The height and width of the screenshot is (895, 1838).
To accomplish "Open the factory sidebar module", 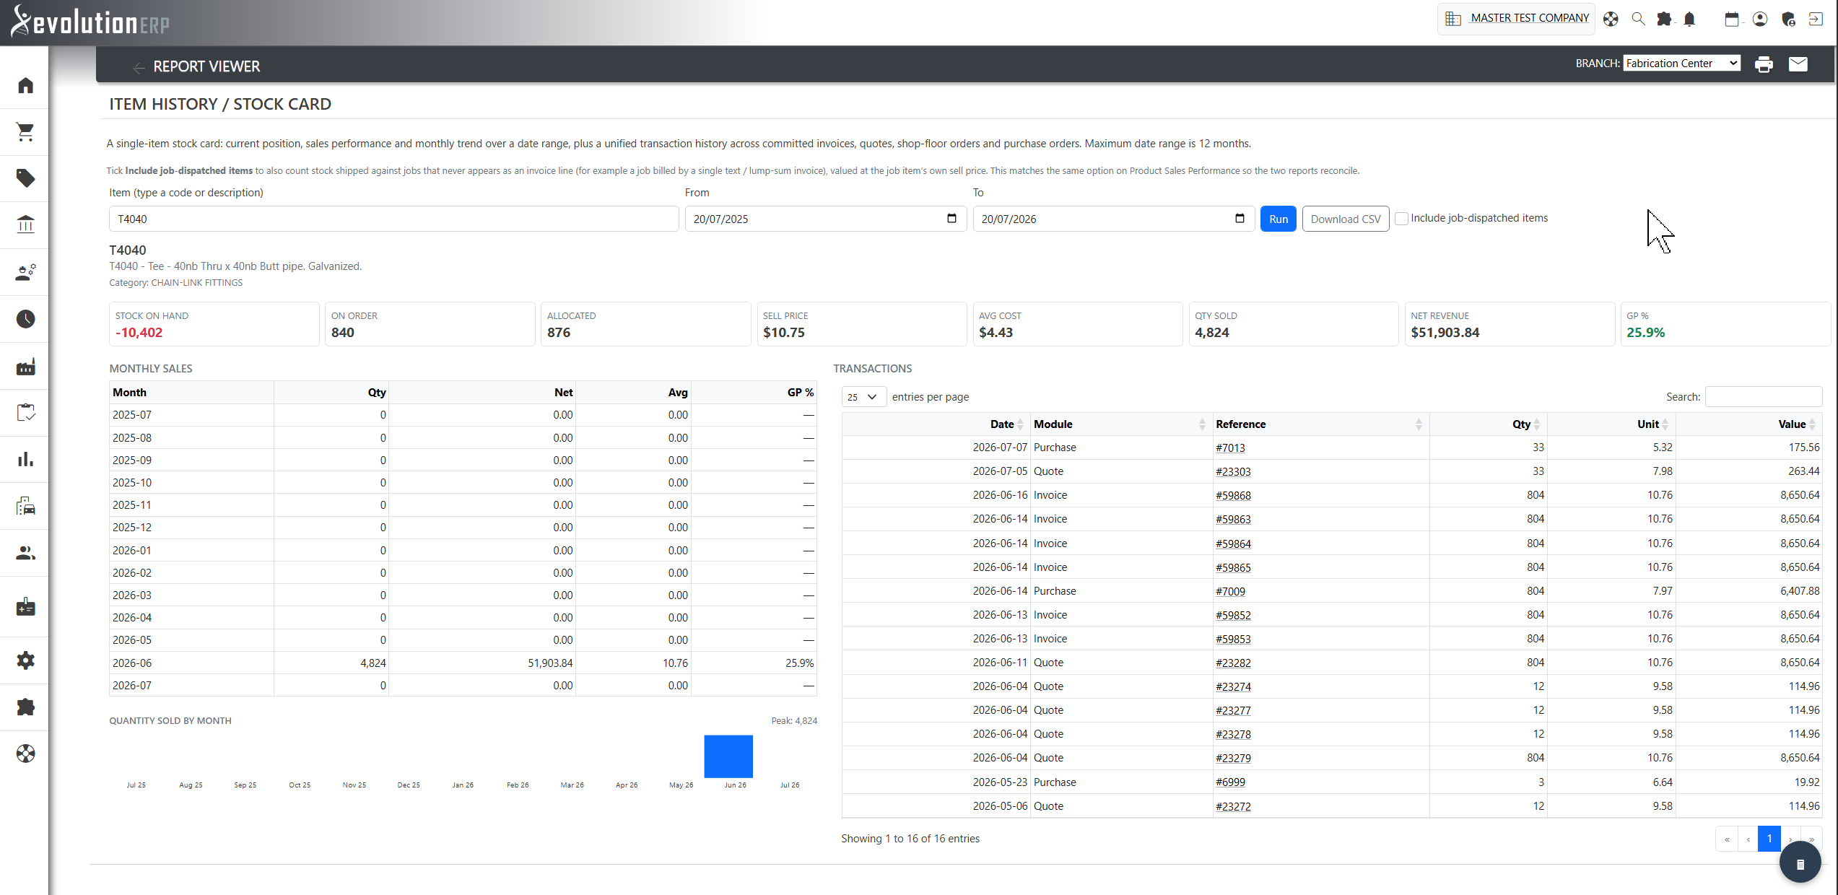I will coord(25,366).
